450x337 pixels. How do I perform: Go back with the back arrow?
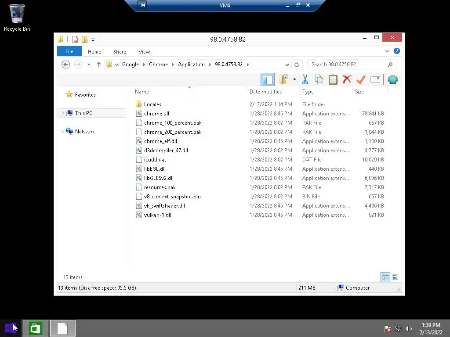pyautogui.click(x=66, y=65)
